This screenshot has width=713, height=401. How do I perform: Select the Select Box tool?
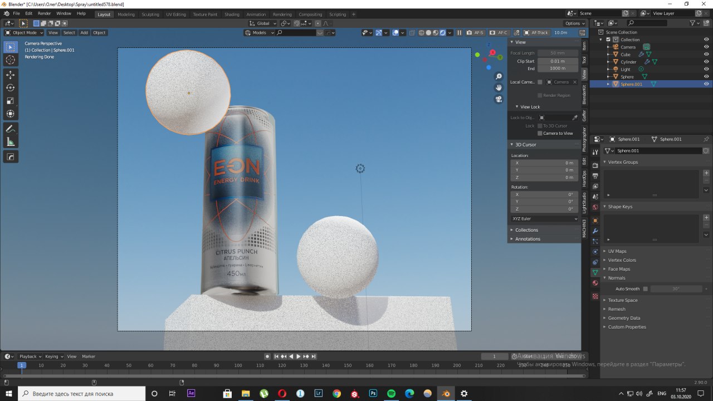11,47
